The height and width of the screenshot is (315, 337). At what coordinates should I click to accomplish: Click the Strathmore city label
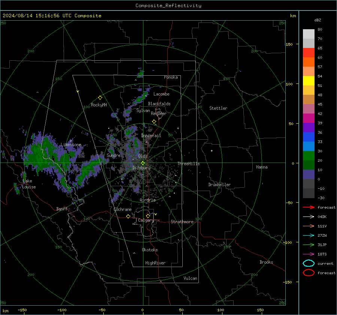[182, 222]
